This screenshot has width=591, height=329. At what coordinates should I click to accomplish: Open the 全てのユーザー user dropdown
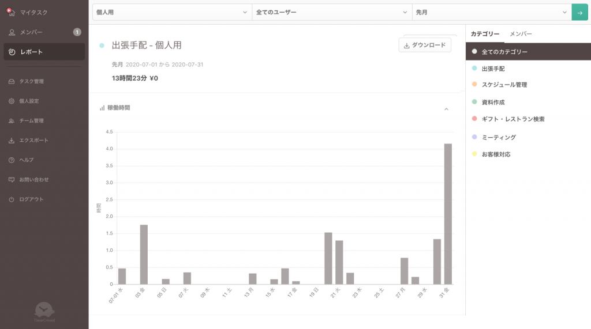pos(332,12)
